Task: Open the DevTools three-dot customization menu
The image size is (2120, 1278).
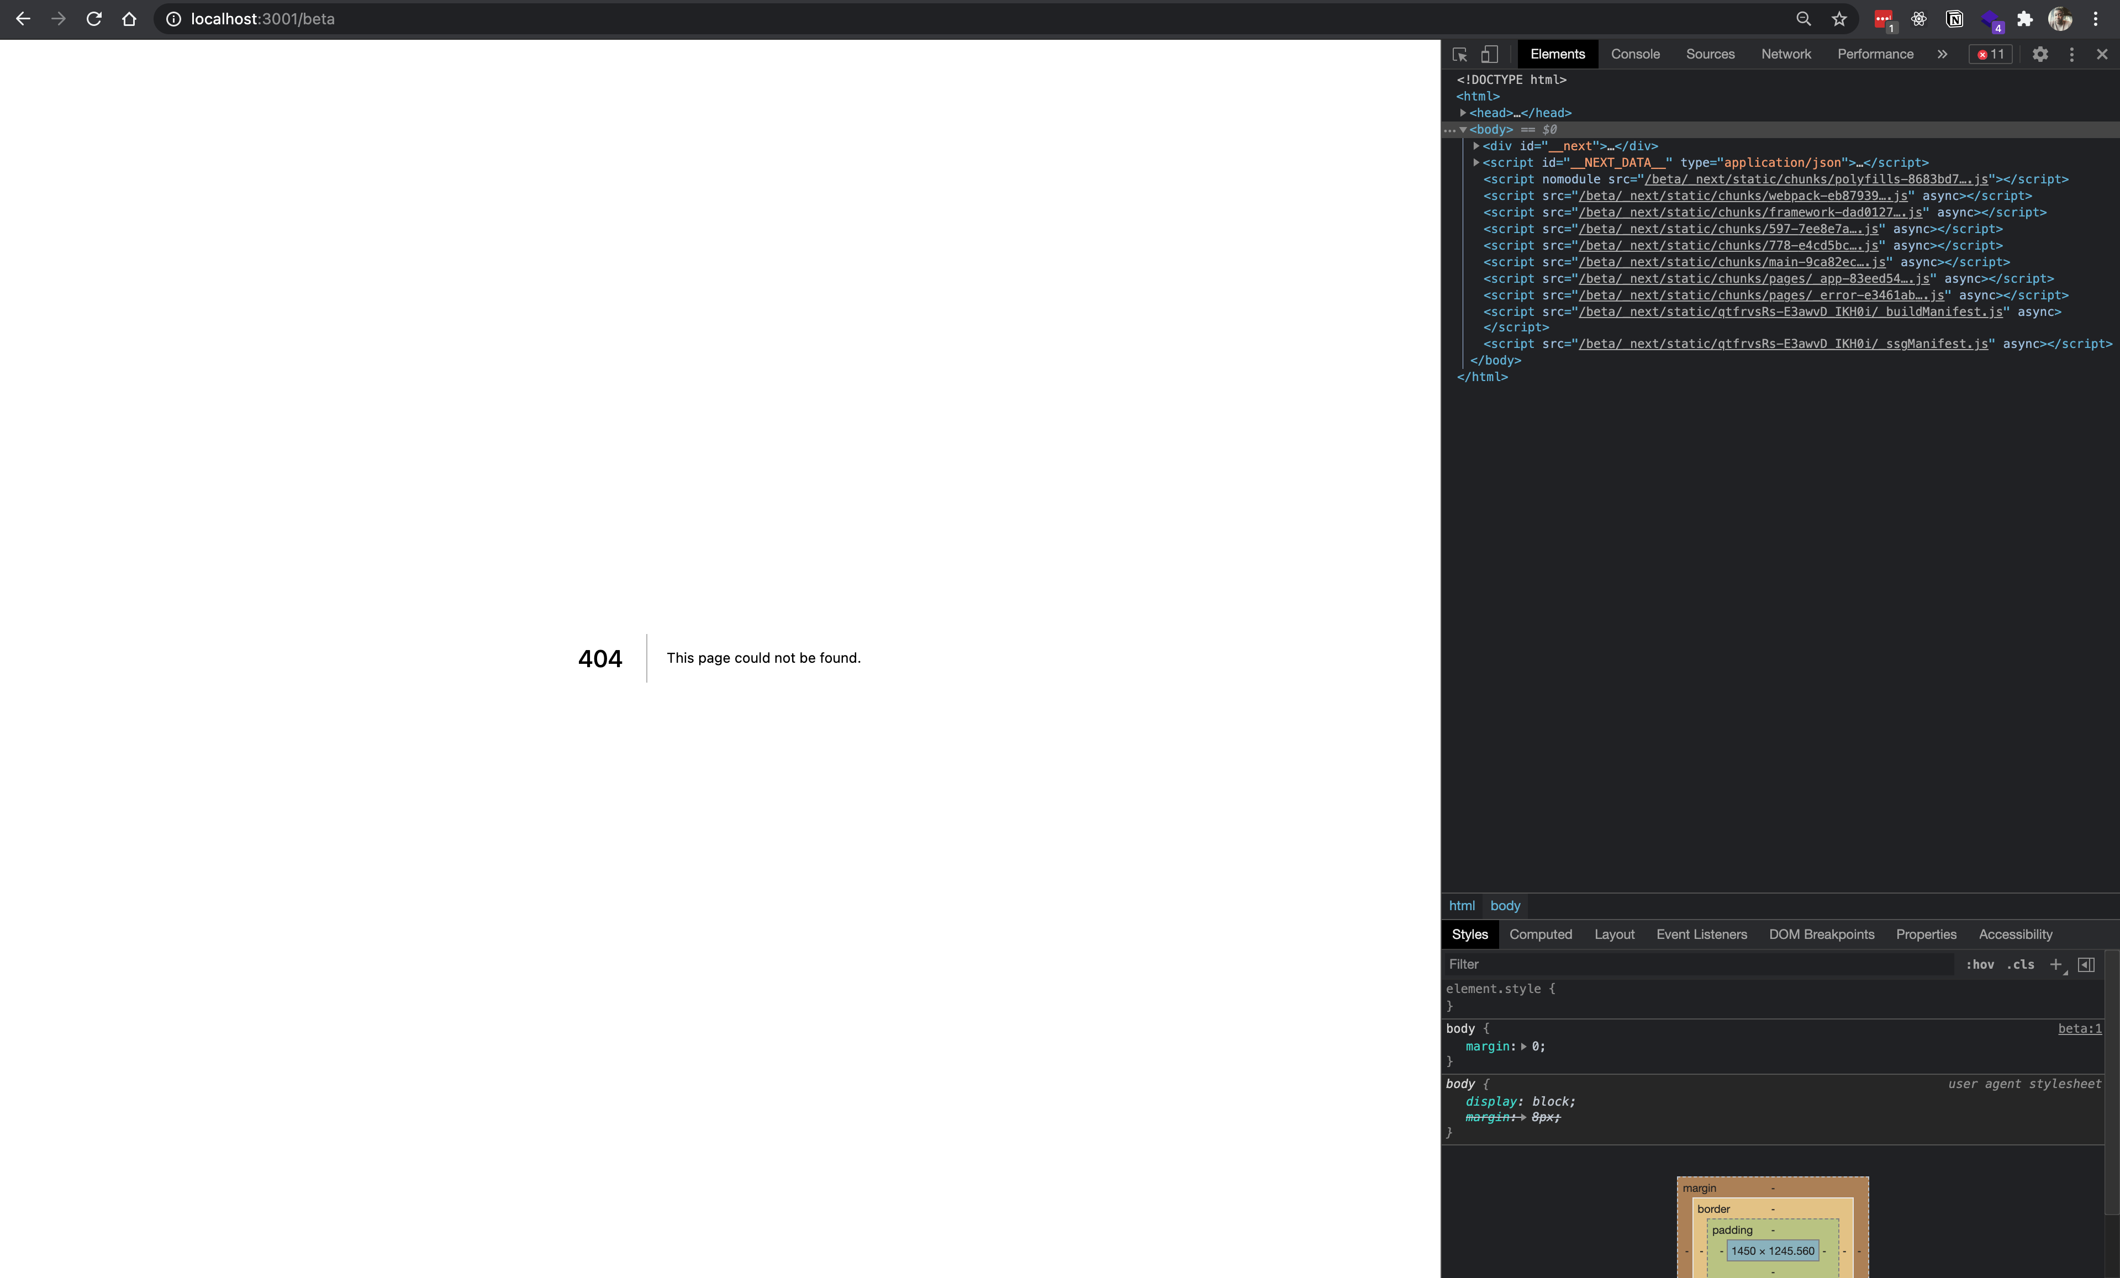Action: click(x=2071, y=54)
